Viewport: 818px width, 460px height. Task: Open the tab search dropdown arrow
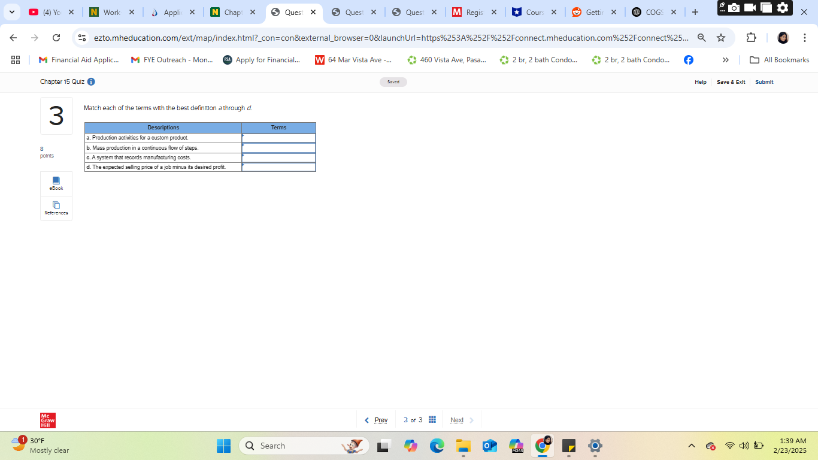point(11,12)
